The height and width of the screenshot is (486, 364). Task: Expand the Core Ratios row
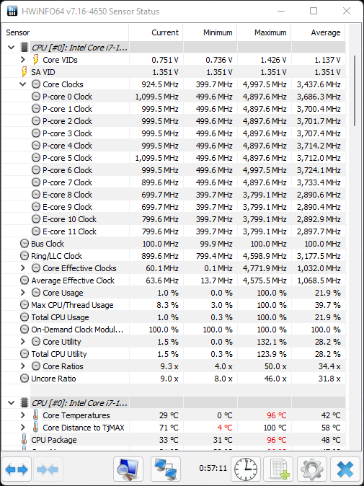point(22,366)
